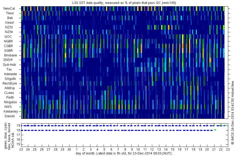Select the Brisbane row label
Screen dimensions: 235x156
pos(10,55)
